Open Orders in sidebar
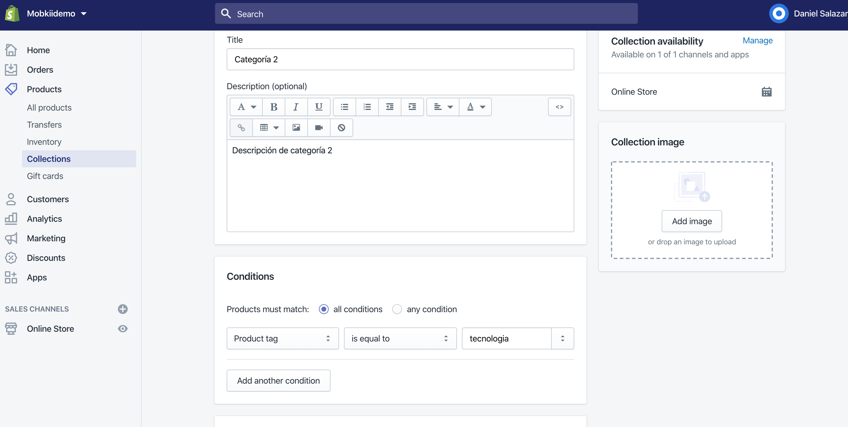This screenshot has width=848, height=427. [x=40, y=69]
